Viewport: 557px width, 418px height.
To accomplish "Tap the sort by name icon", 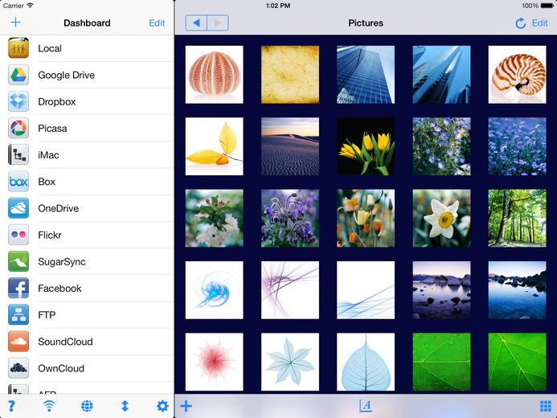I will (x=366, y=406).
